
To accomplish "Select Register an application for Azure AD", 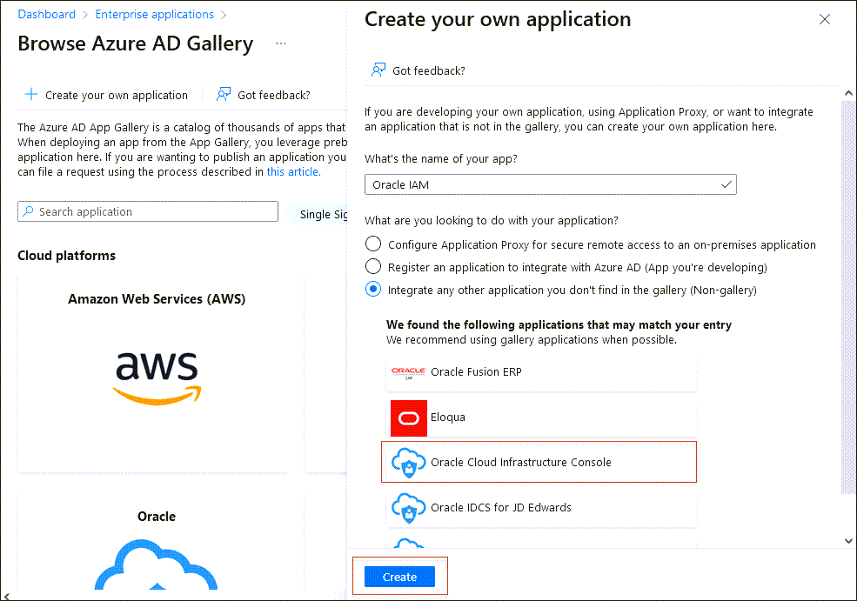I will point(373,266).
